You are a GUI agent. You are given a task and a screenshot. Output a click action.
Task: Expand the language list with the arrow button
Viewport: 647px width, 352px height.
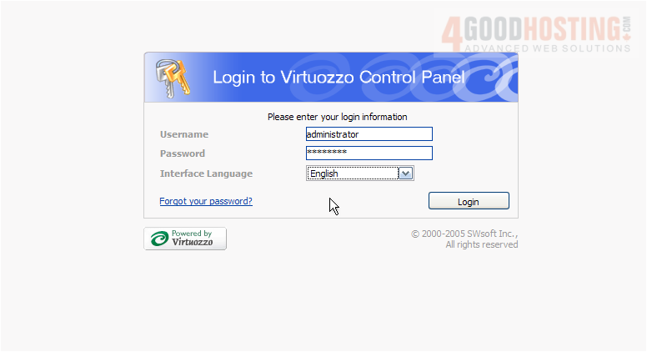pyautogui.click(x=405, y=173)
